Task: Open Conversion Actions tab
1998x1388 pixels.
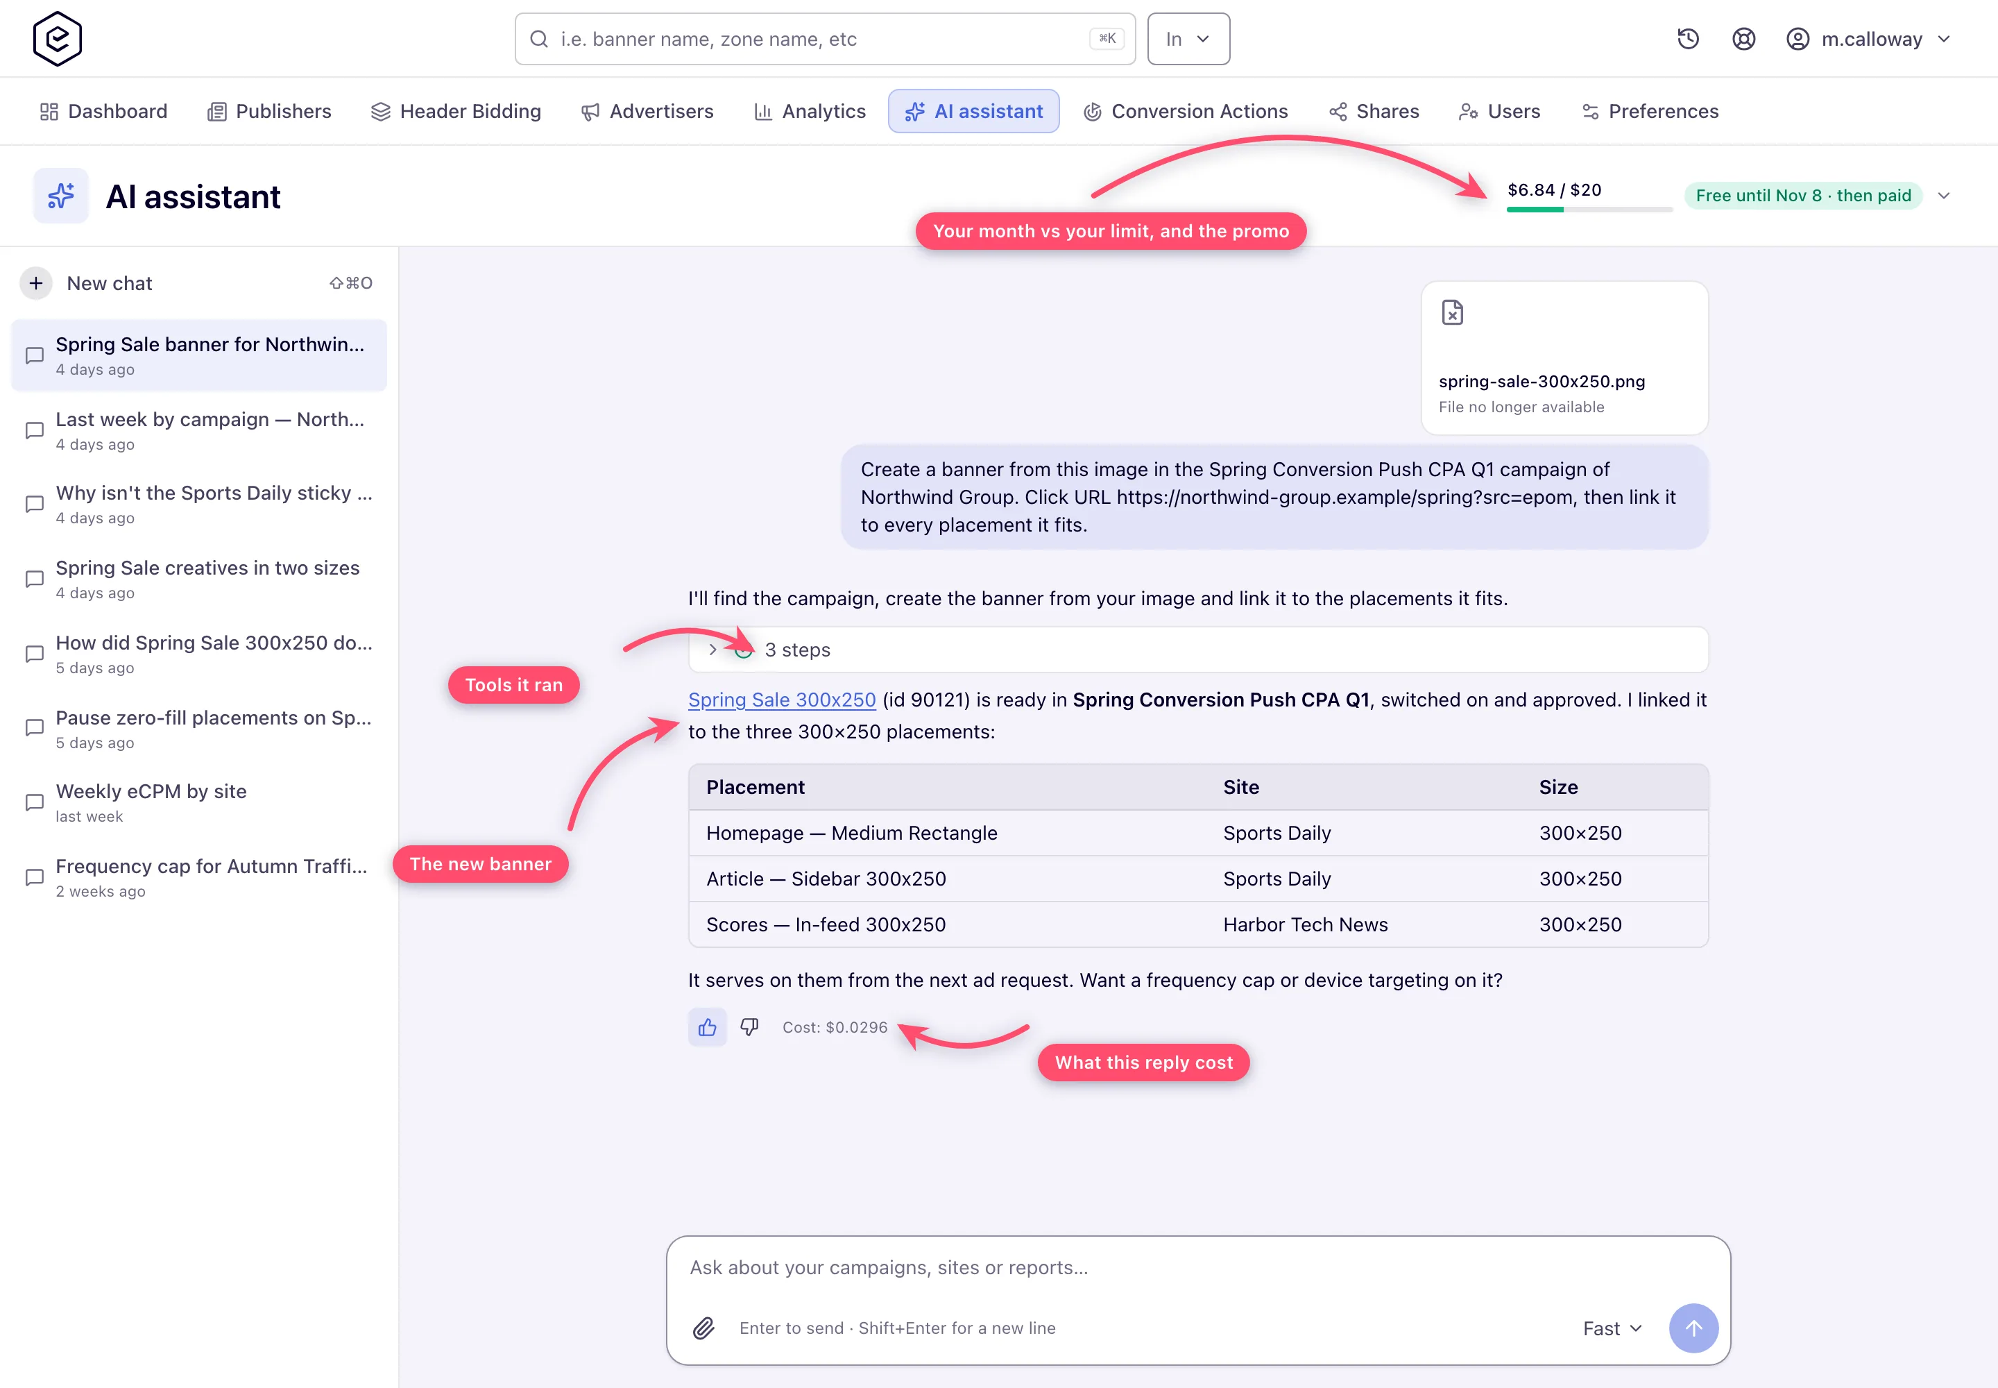Action: tap(1185, 111)
